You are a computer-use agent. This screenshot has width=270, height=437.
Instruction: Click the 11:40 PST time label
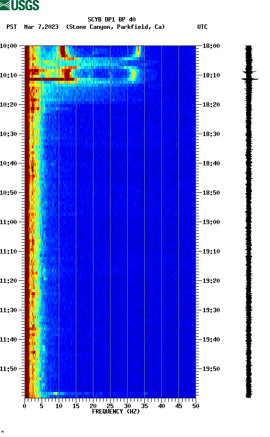8,340
